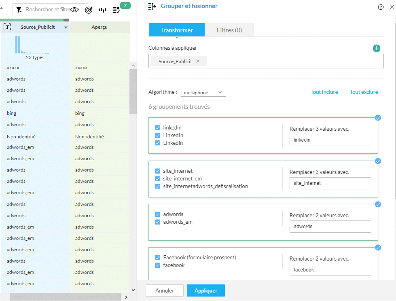Open the Algorithme metaphone dropdown
Image resolution: width=396 pixels, height=301 pixels.
tap(203, 93)
